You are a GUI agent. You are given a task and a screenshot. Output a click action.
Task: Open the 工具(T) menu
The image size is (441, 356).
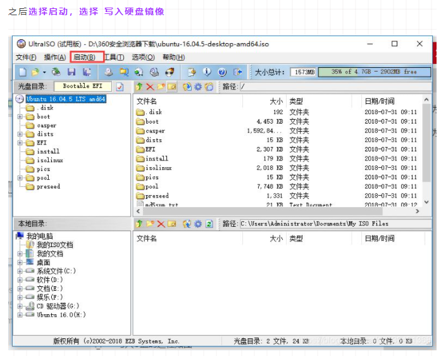click(114, 57)
